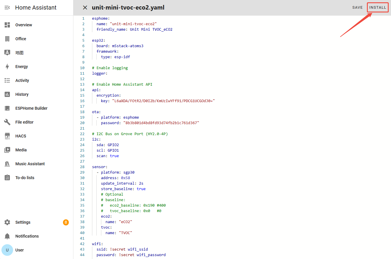Viewport: 391px width, 259px height.
Task: Open the HACS store icon
Action: click(7, 136)
